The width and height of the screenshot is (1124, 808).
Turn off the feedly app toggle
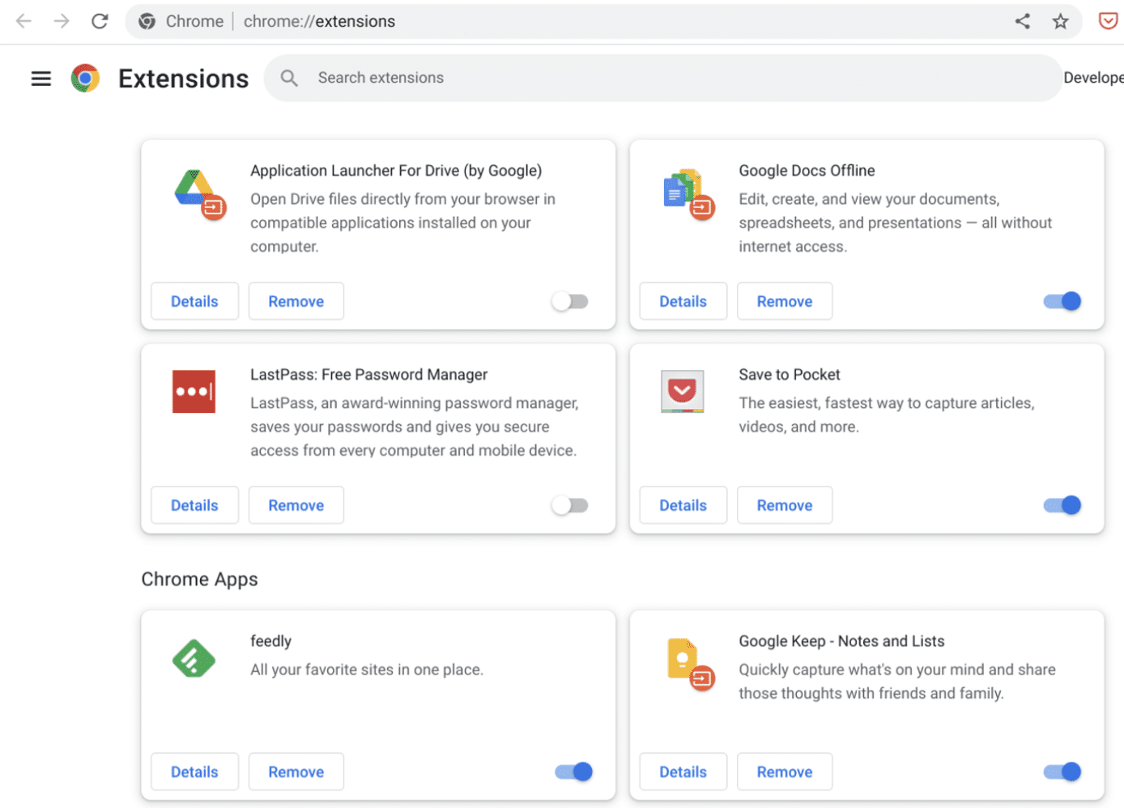pos(573,772)
